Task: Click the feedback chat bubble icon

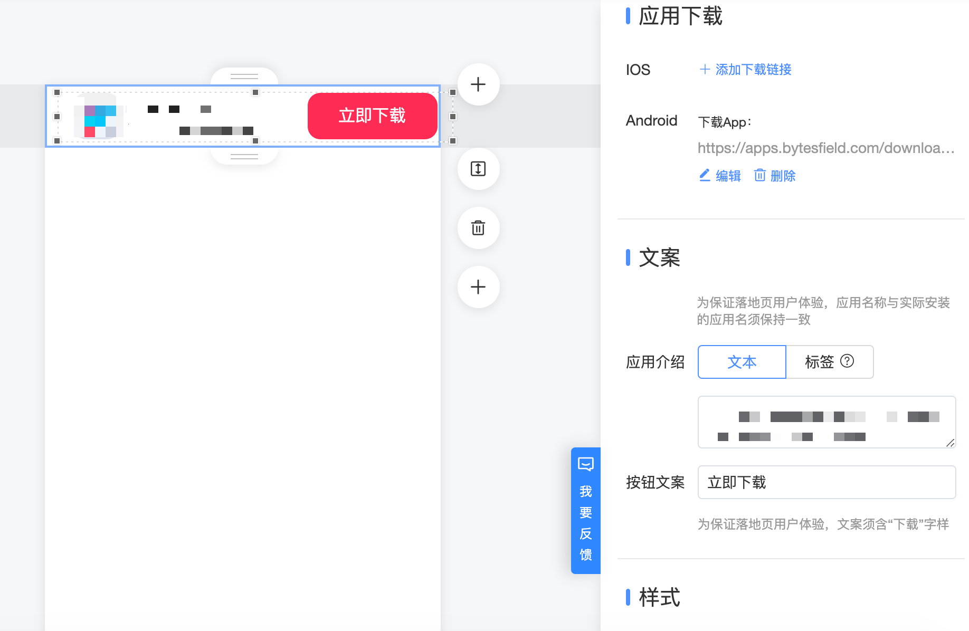Action: [x=585, y=464]
